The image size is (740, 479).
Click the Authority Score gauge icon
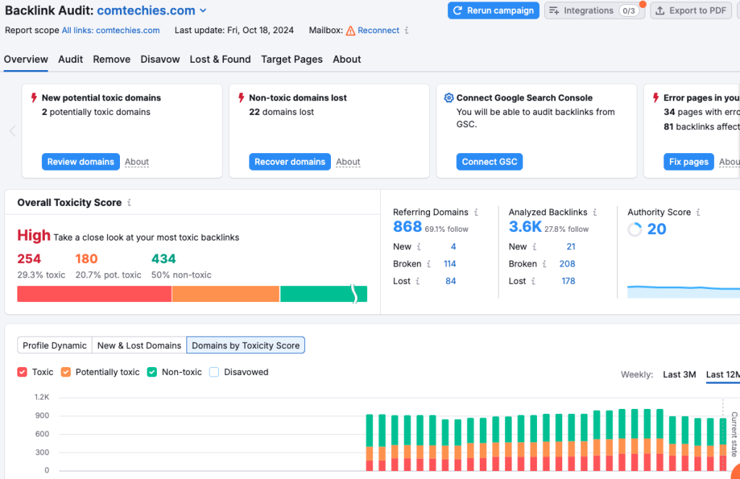pos(634,229)
